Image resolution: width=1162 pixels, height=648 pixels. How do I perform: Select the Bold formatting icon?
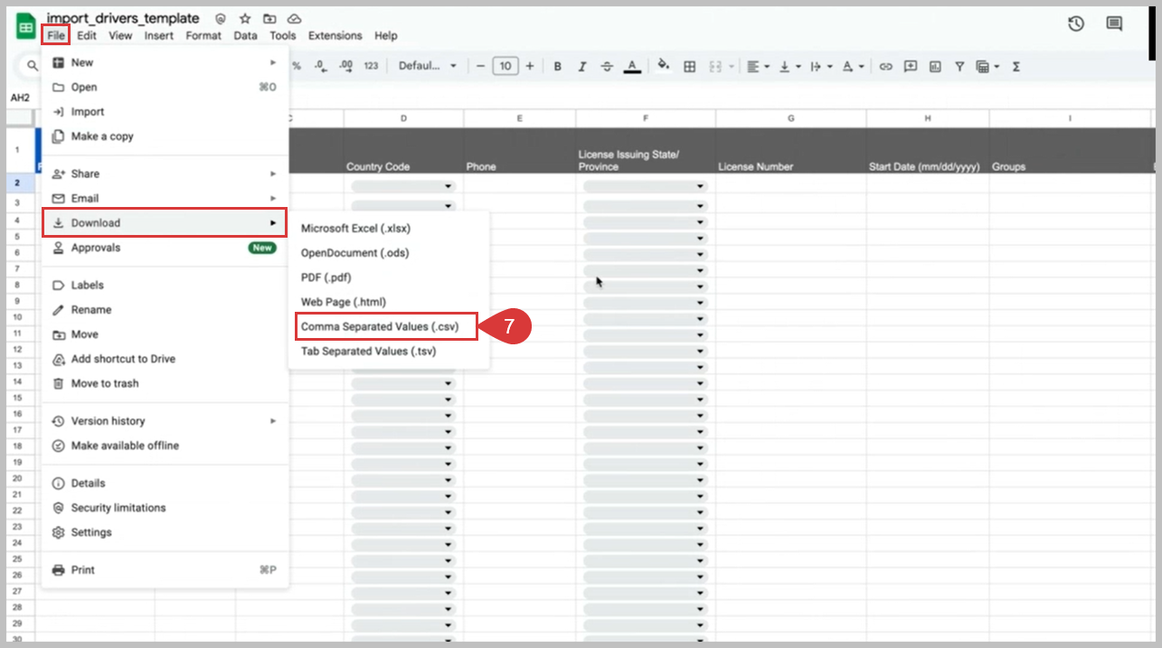[x=557, y=65]
